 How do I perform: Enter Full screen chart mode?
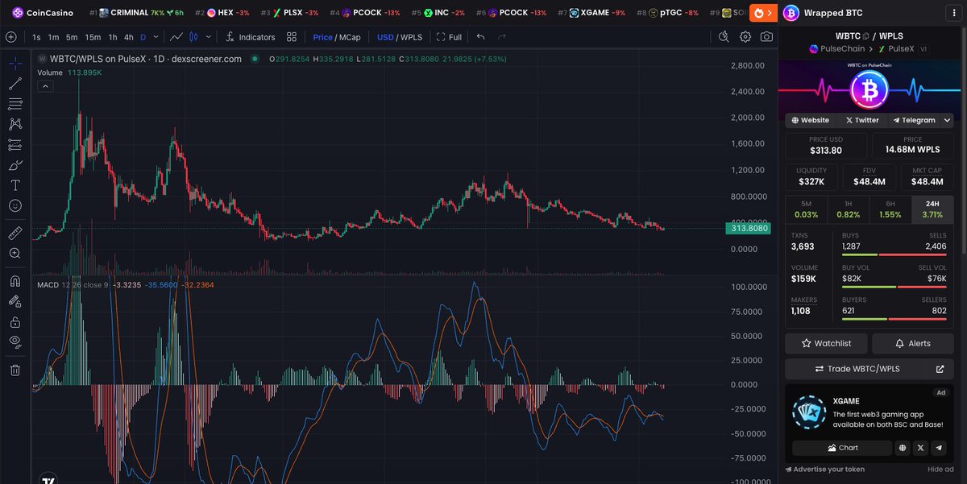pyautogui.click(x=449, y=37)
